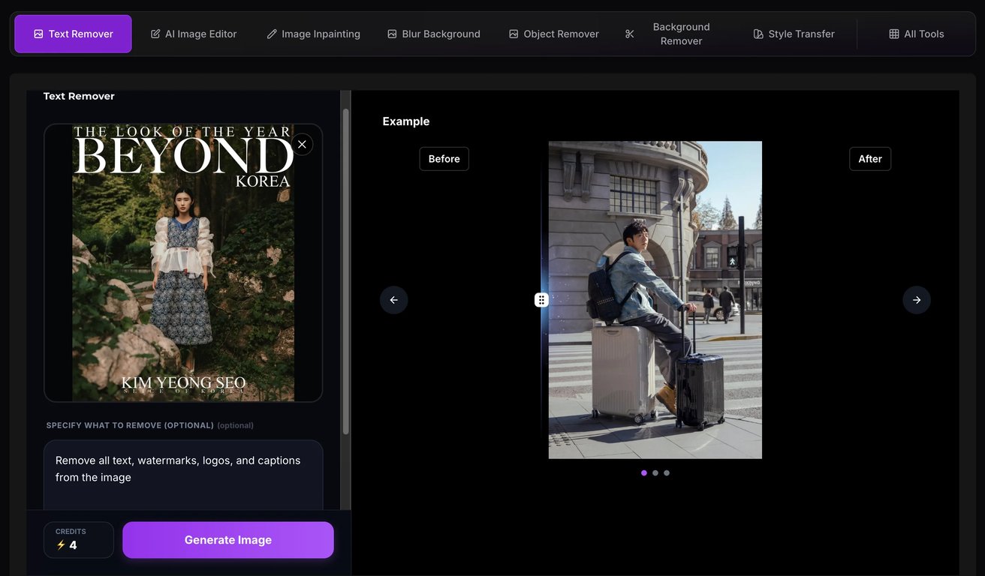
Task: Go to the previous example with the left arrow
Action: (x=394, y=300)
